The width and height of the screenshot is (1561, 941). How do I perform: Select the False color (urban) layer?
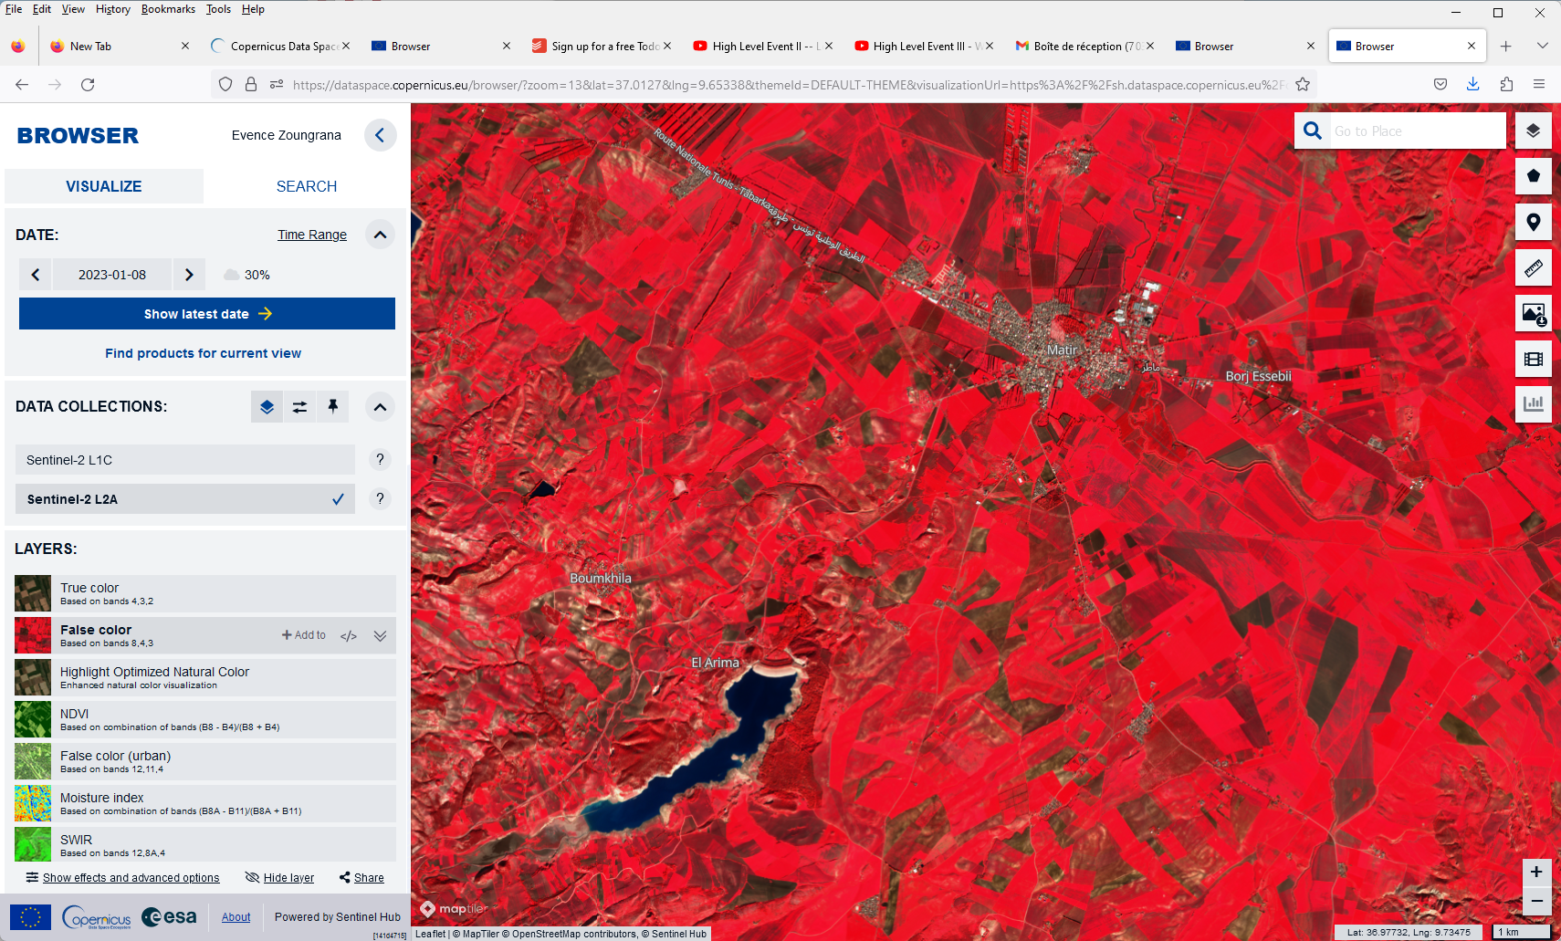[x=205, y=761]
